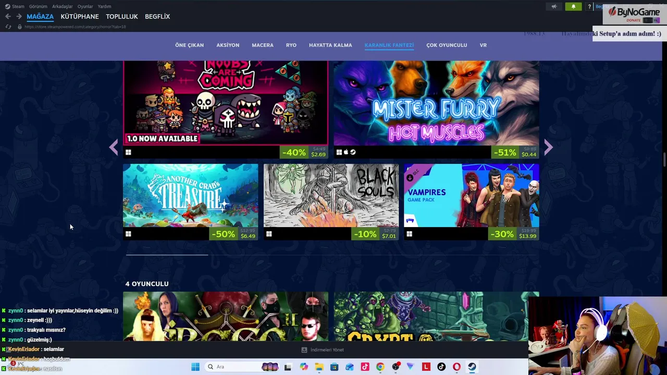Open Noobs Are Coming game banner

tap(226, 103)
